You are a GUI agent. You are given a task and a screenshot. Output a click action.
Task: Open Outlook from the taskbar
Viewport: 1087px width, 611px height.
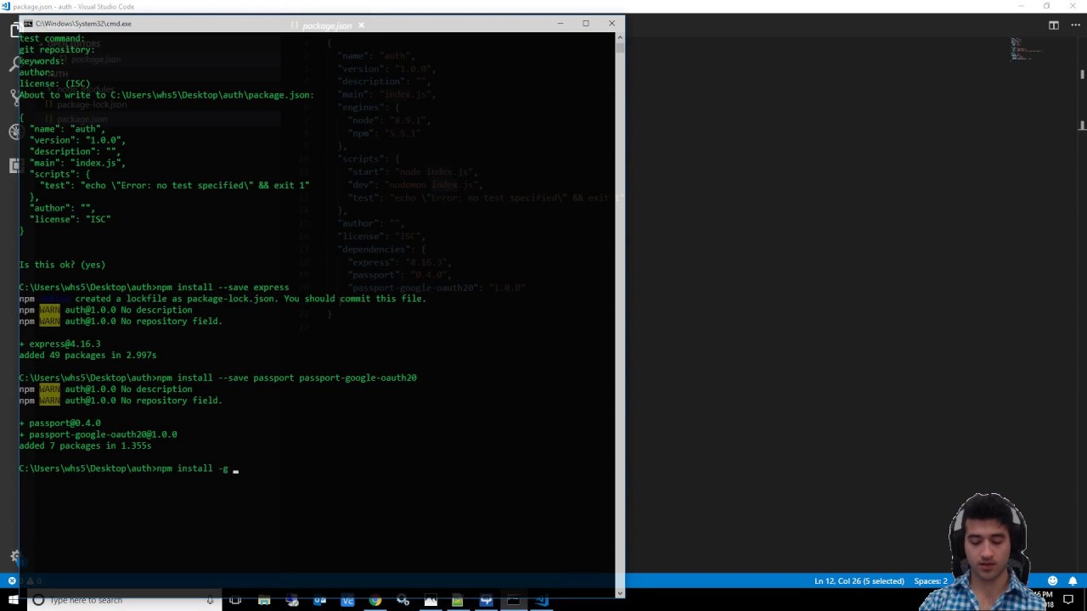(x=320, y=601)
